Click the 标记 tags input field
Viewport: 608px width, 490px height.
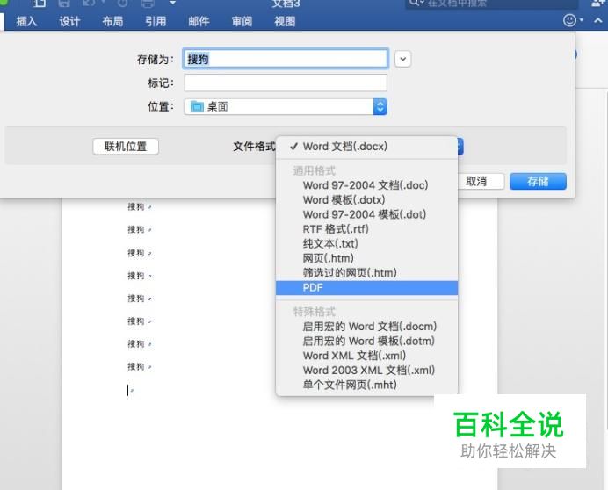286,83
